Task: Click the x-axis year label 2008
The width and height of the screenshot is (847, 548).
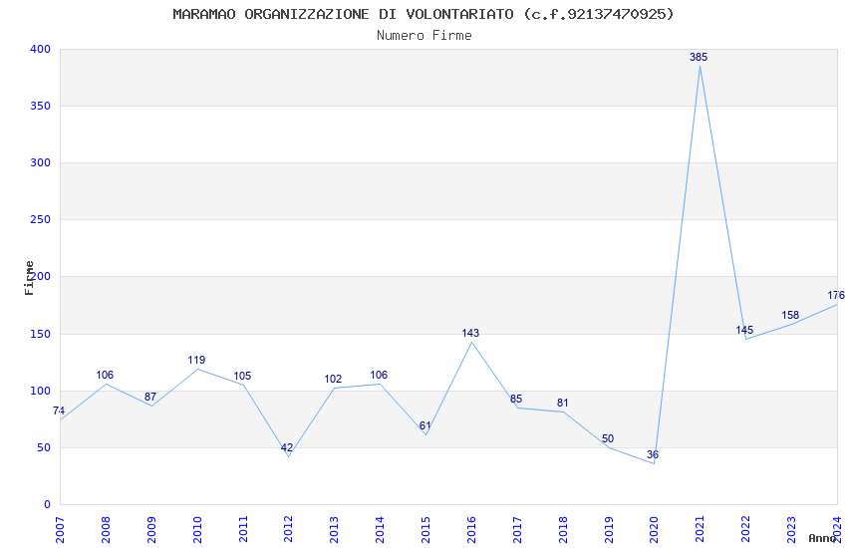Action: point(106,530)
